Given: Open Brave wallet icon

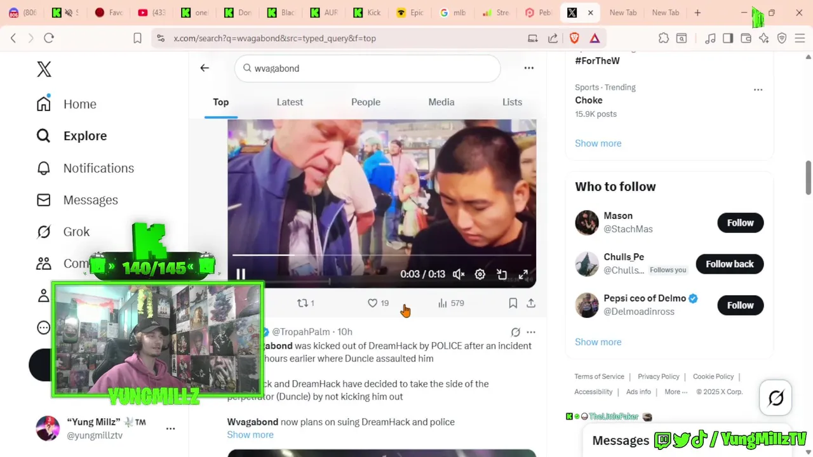Looking at the screenshot, I should 746,38.
